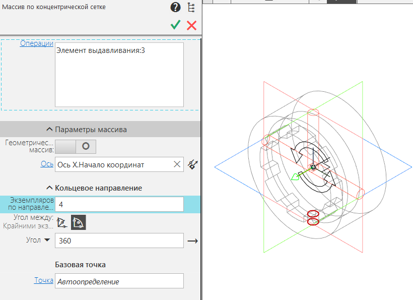Collapse the Кольцевое направление section
The width and height of the screenshot is (413, 300).
point(49,188)
